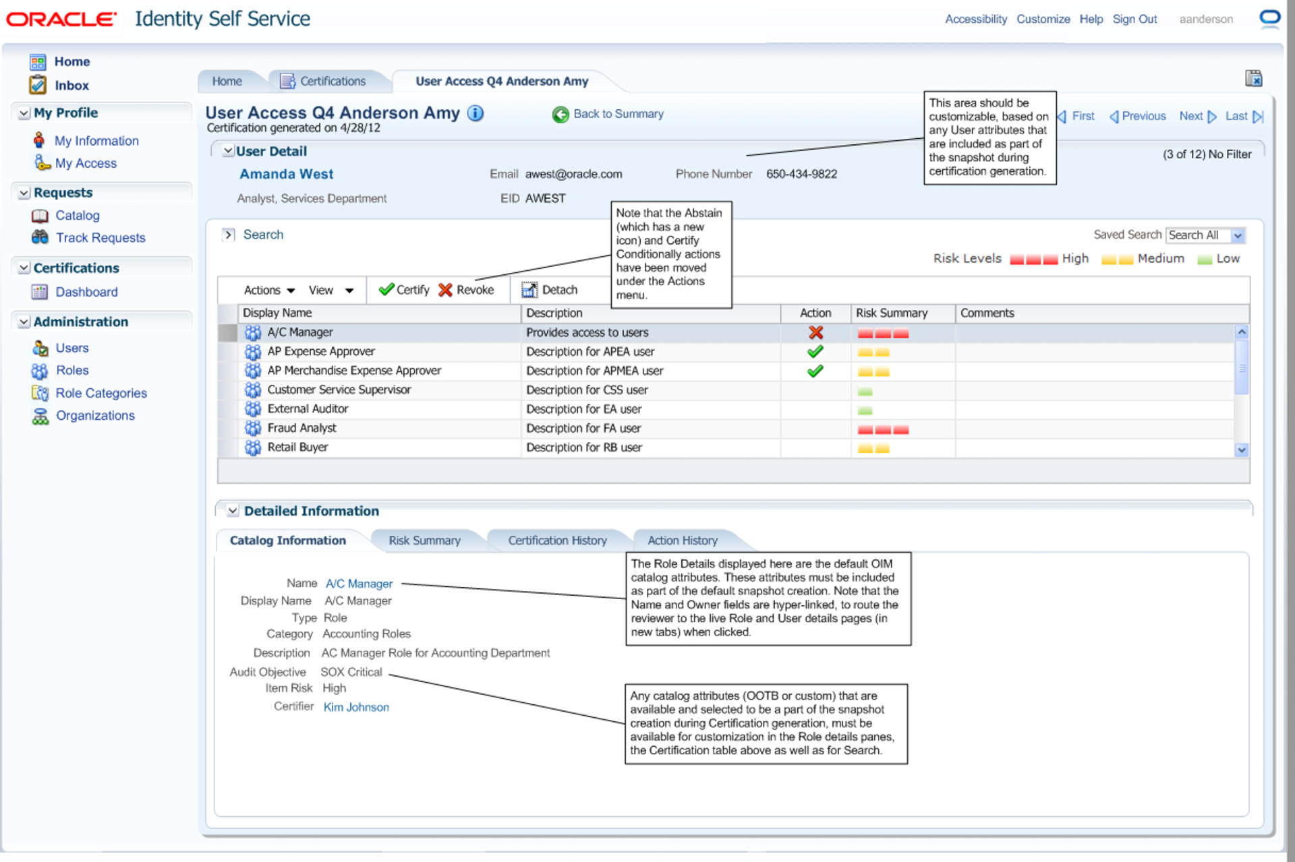
Task: Click low risk bar for Customer Service Supervisor
Action: pyautogui.click(x=865, y=391)
